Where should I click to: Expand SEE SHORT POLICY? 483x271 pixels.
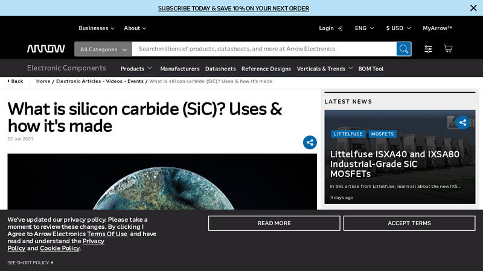coord(30,263)
